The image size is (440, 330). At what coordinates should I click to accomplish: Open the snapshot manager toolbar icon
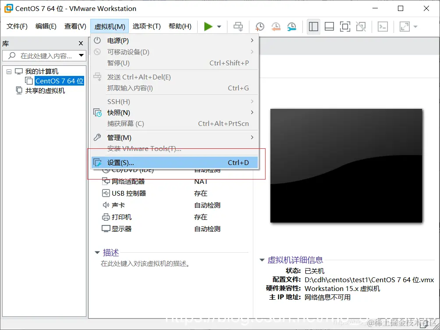[x=292, y=26]
